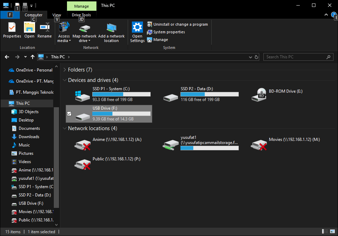Viewport: 338px width, 236px height.
Task: Uncheck the USB Drive (F:) checkbox
Action: [69, 113]
